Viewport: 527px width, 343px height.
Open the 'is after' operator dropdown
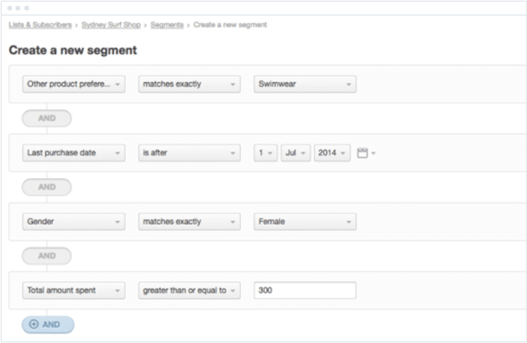click(189, 153)
